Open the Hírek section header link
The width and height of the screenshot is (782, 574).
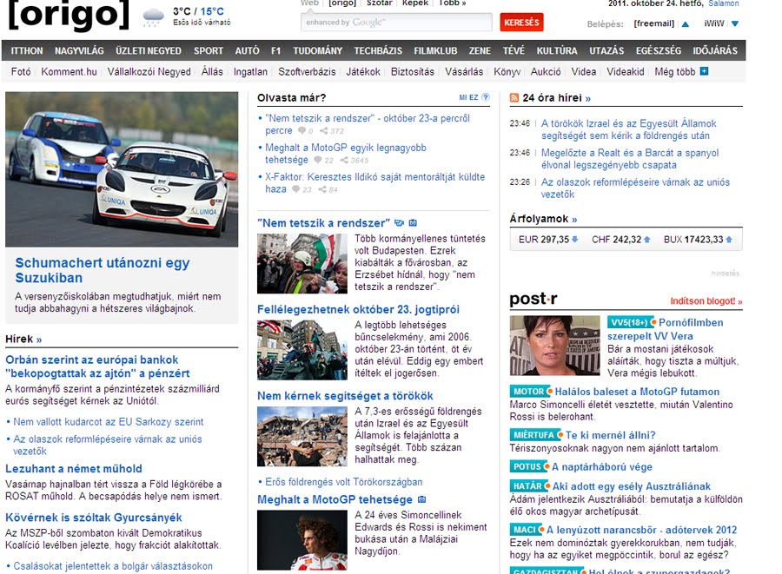point(23,339)
